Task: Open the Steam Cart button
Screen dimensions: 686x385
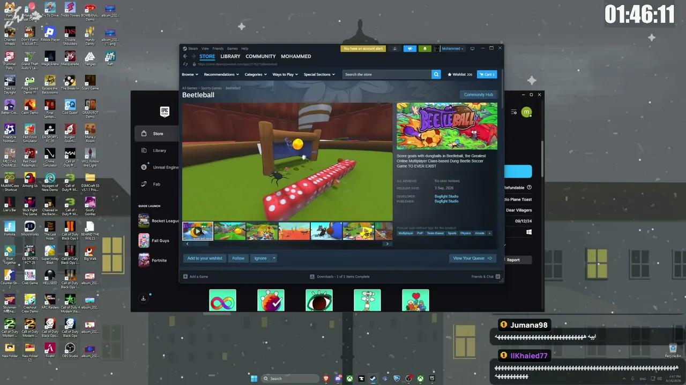Action: [x=487, y=74]
